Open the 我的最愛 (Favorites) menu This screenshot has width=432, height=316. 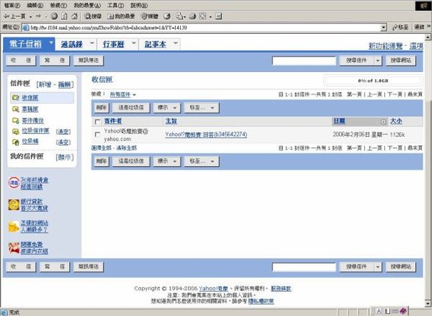click(87, 5)
